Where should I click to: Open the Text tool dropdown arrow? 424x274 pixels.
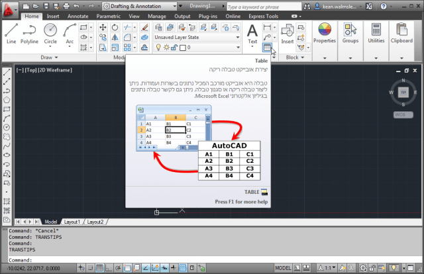[x=252, y=47]
